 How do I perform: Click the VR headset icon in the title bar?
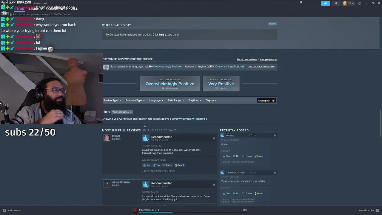click(301, 2)
